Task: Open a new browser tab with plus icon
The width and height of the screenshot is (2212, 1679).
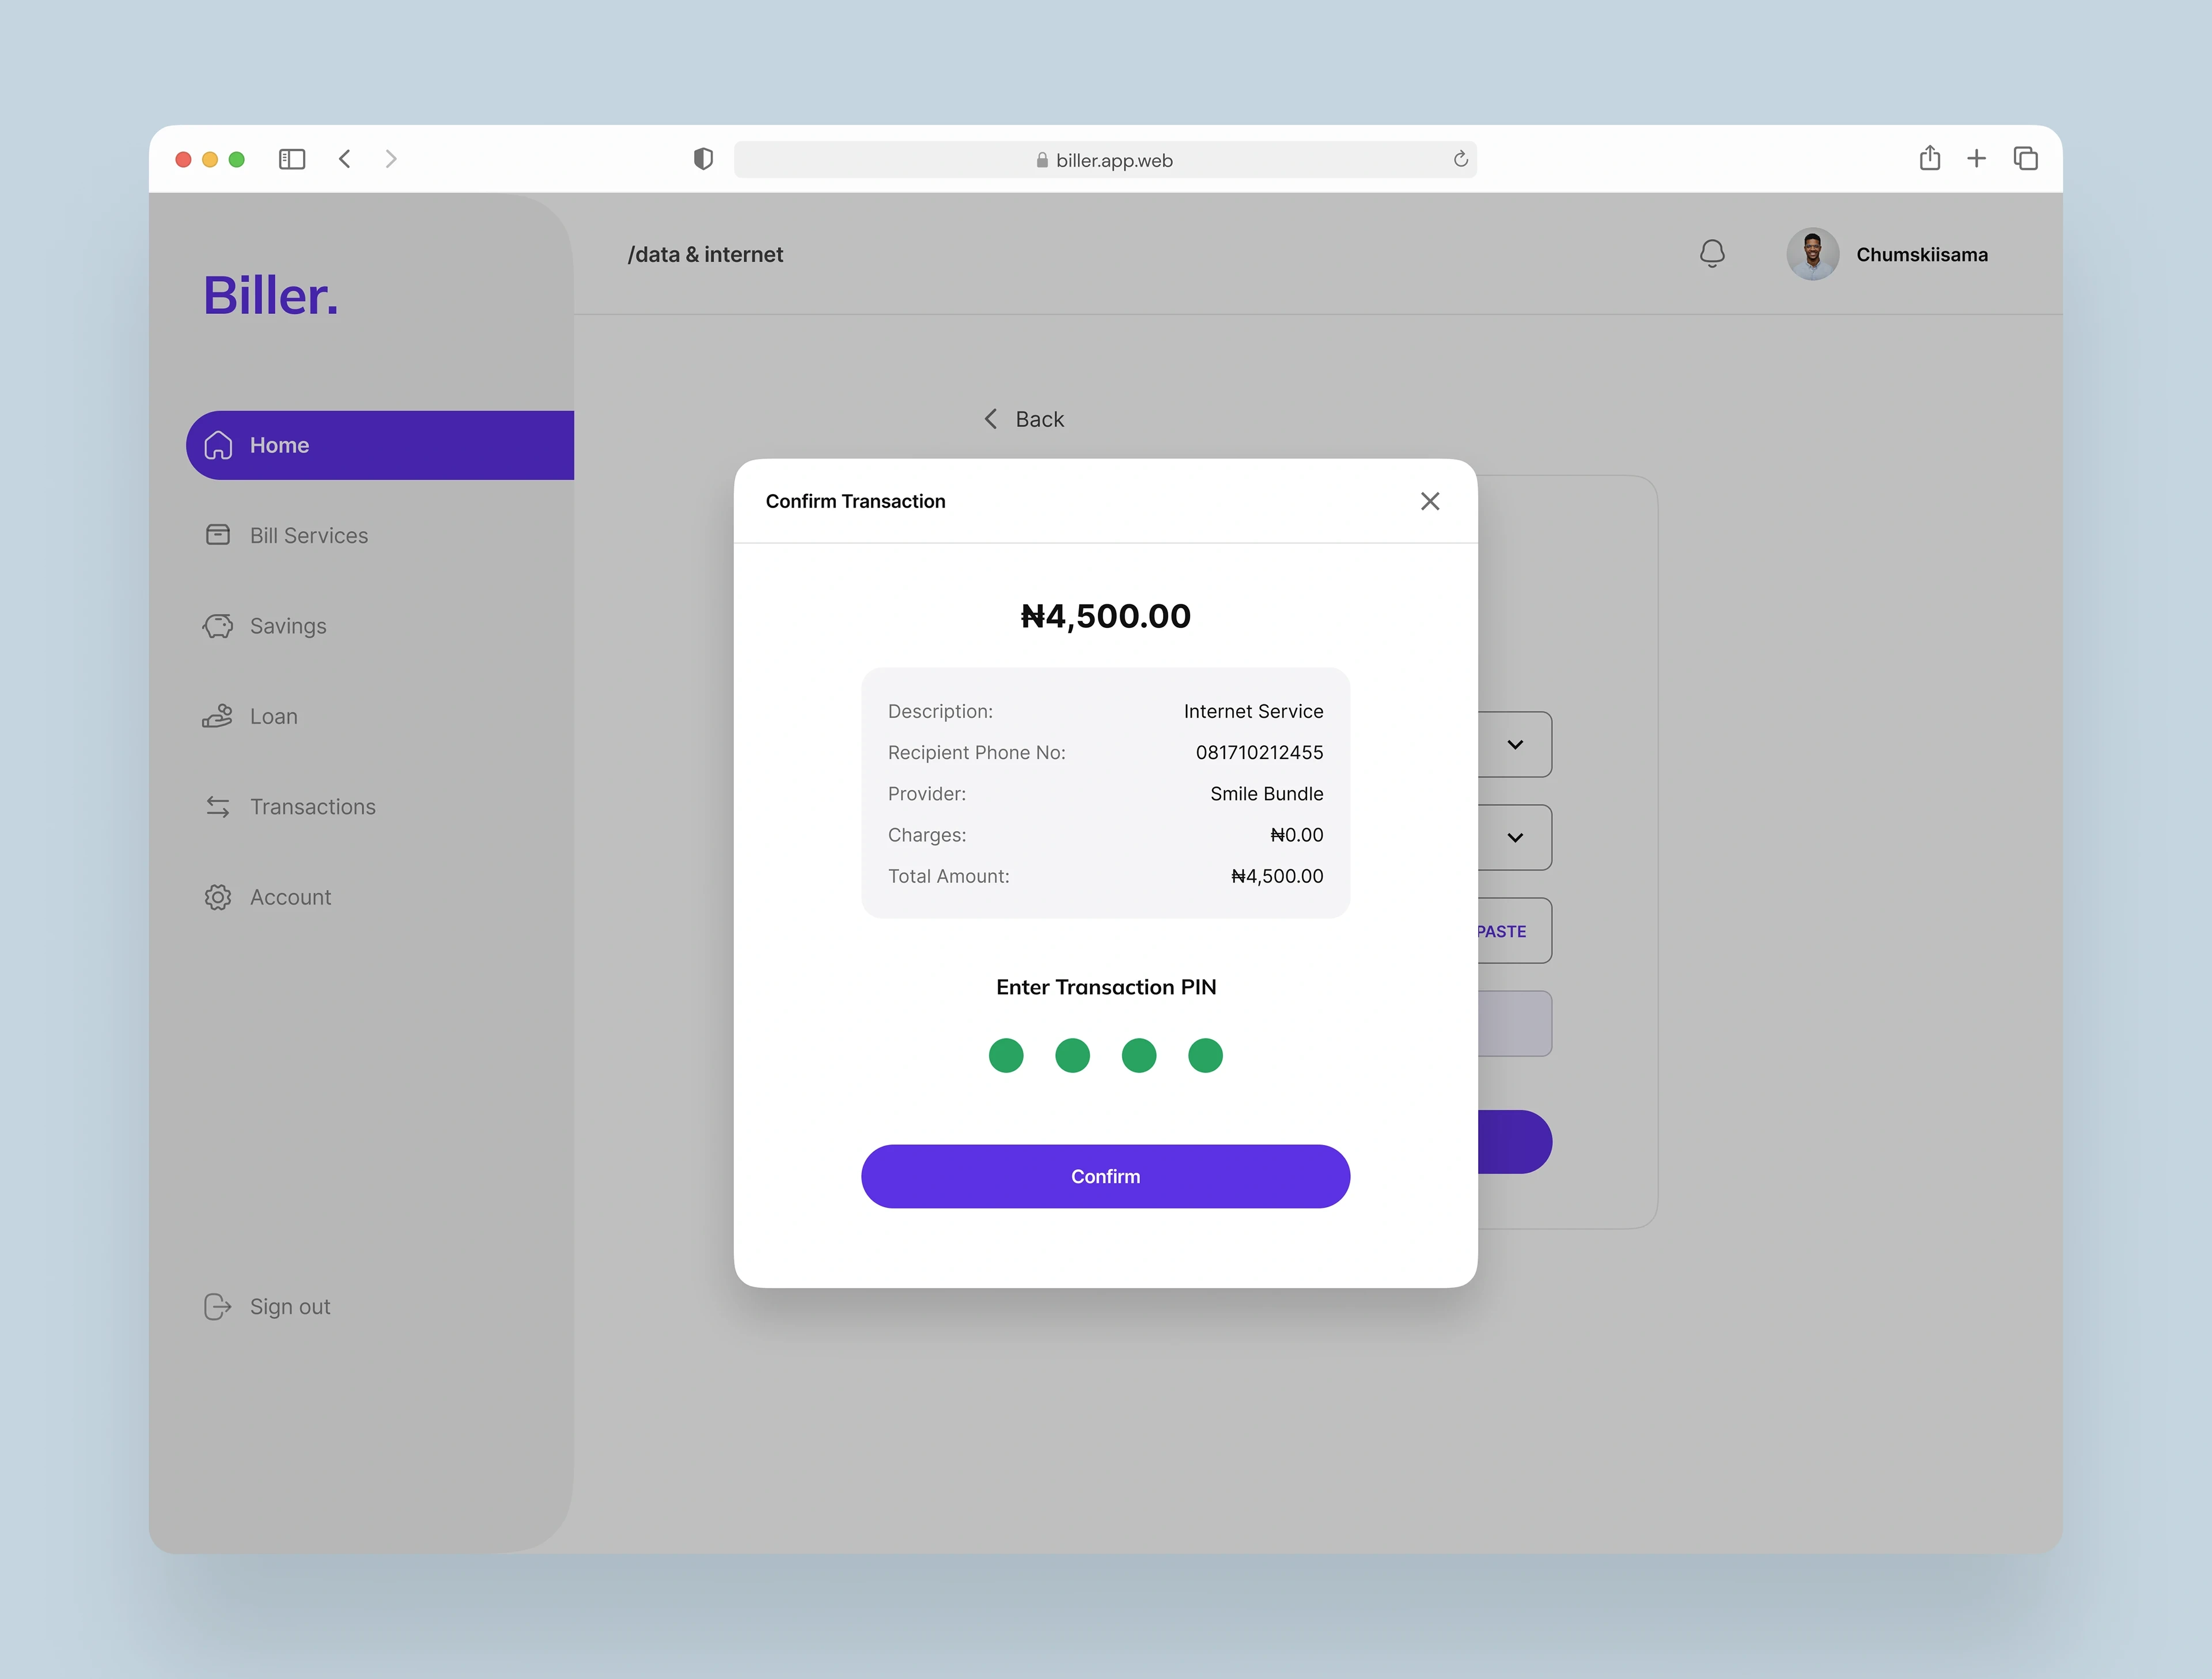Action: (x=1975, y=158)
